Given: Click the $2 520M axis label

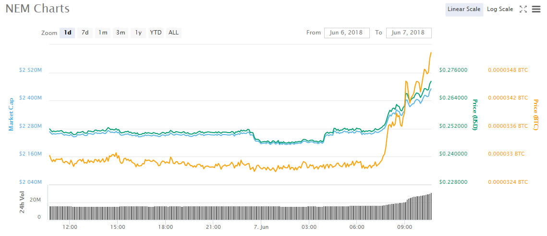Looking at the screenshot, I should point(30,70).
